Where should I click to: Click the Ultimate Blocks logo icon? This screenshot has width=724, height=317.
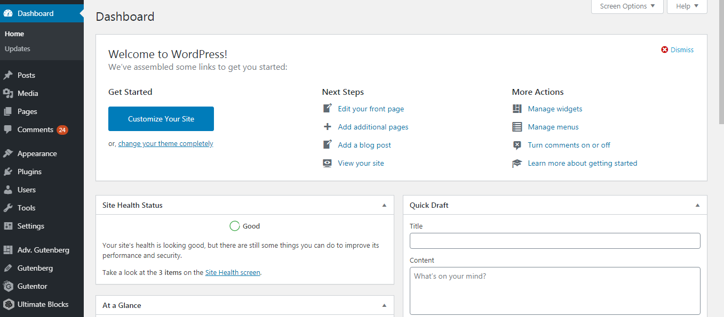(8, 304)
